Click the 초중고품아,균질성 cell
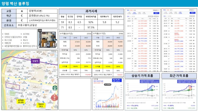The image size is (198, 111). [x=37, y=25]
